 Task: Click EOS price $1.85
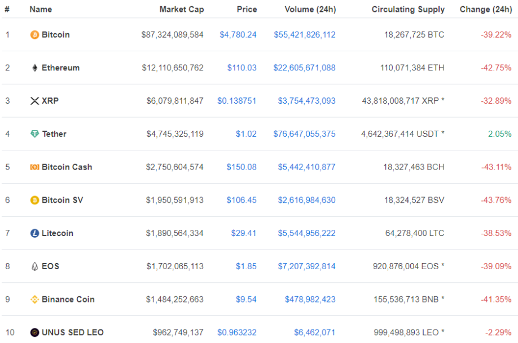click(x=246, y=266)
